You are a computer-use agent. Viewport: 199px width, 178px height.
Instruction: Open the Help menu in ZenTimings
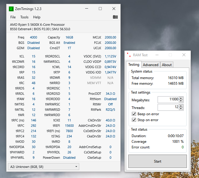point(37,17)
